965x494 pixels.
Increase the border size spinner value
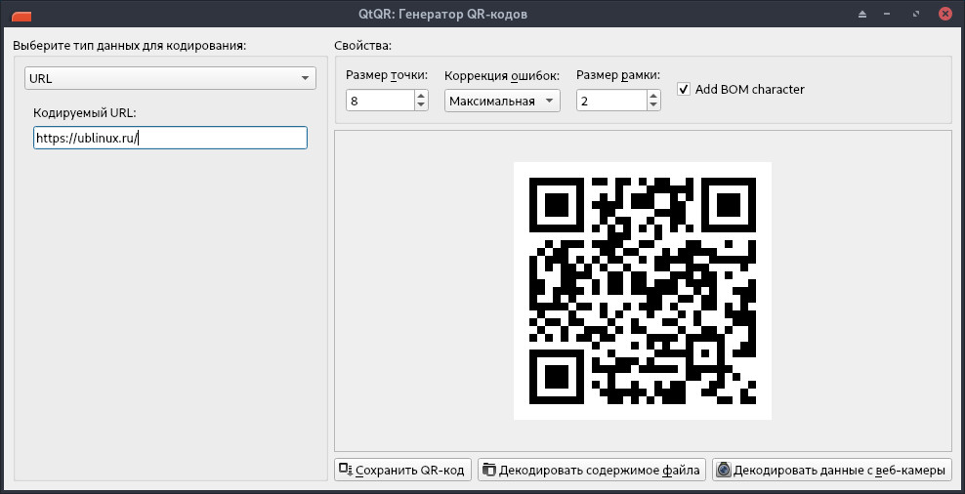653,96
